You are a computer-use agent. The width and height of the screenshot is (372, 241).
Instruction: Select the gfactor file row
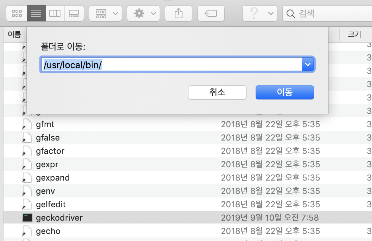[x=188, y=151]
